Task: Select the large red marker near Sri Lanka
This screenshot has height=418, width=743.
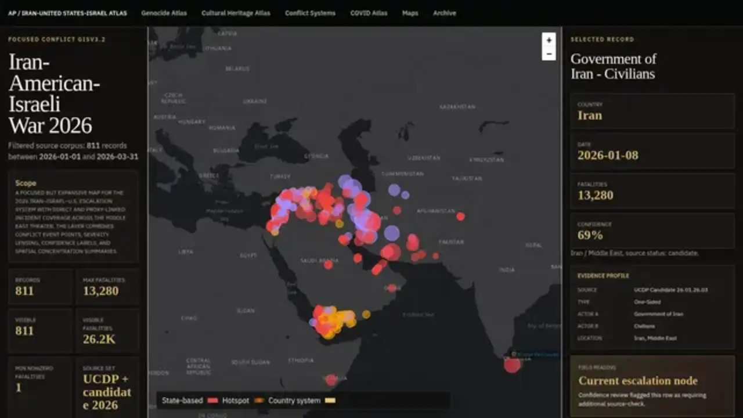Action: [512, 365]
